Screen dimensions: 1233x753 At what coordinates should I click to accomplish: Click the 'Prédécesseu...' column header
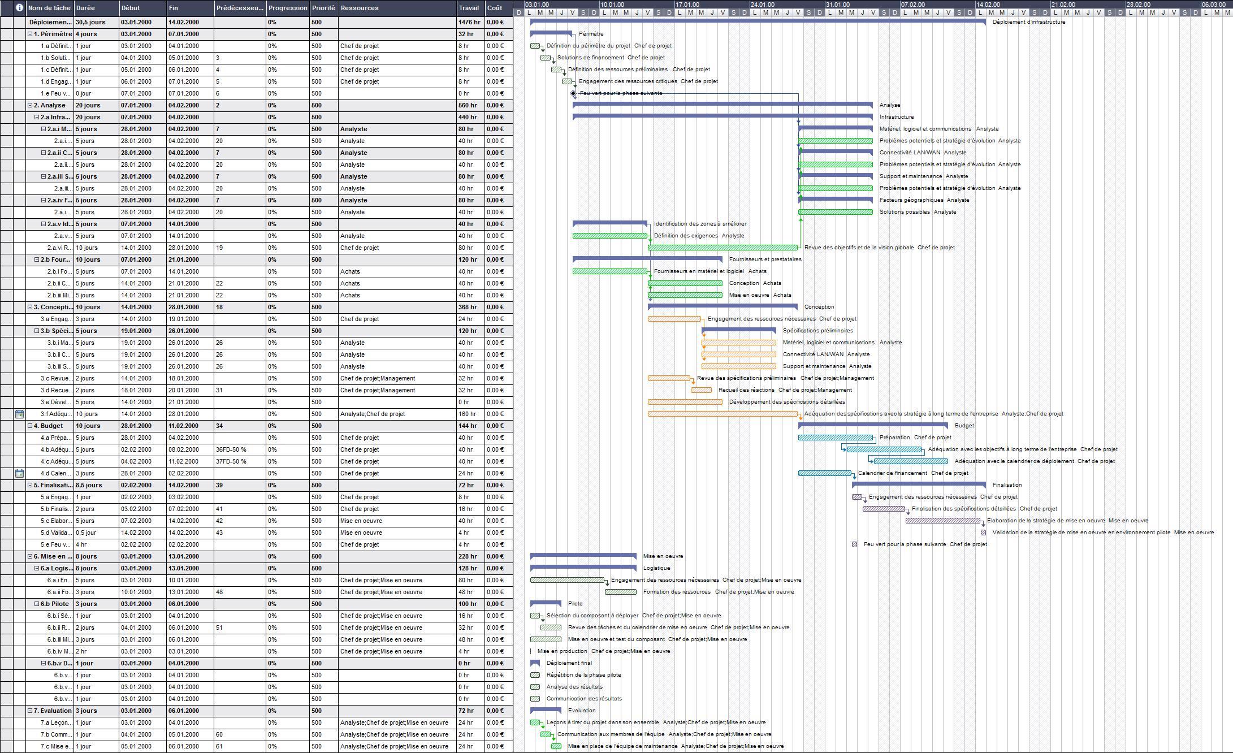coord(240,8)
